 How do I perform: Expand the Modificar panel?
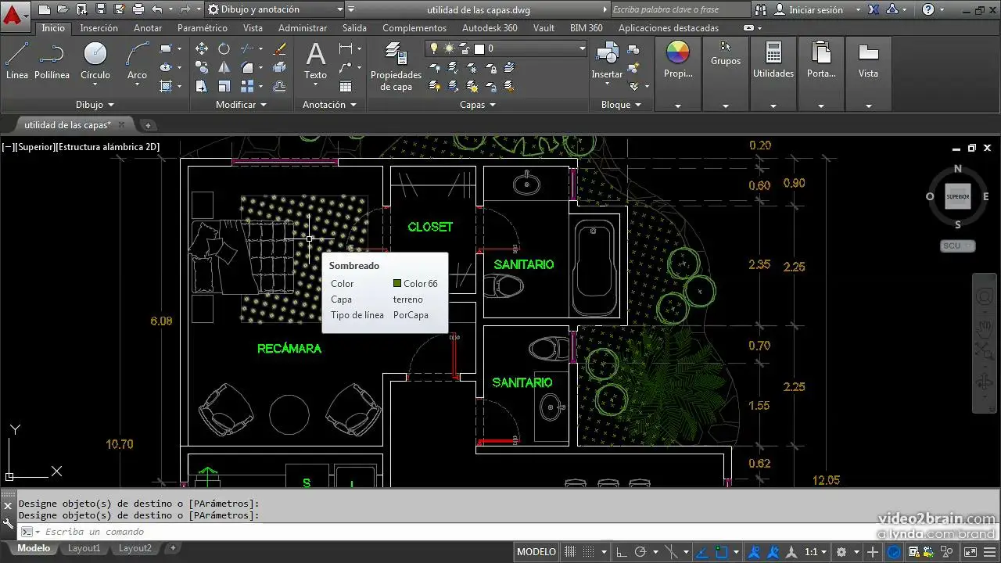tap(241, 104)
